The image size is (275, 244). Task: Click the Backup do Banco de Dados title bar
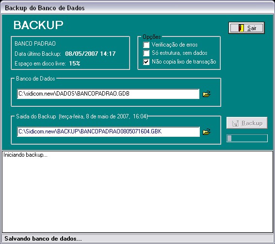coord(137,8)
